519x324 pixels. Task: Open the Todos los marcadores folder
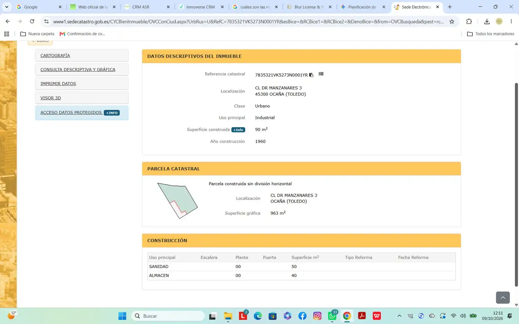[x=491, y=34]
